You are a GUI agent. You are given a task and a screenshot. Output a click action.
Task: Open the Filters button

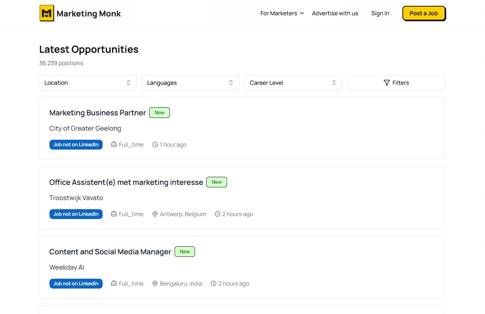click(396, 83)
